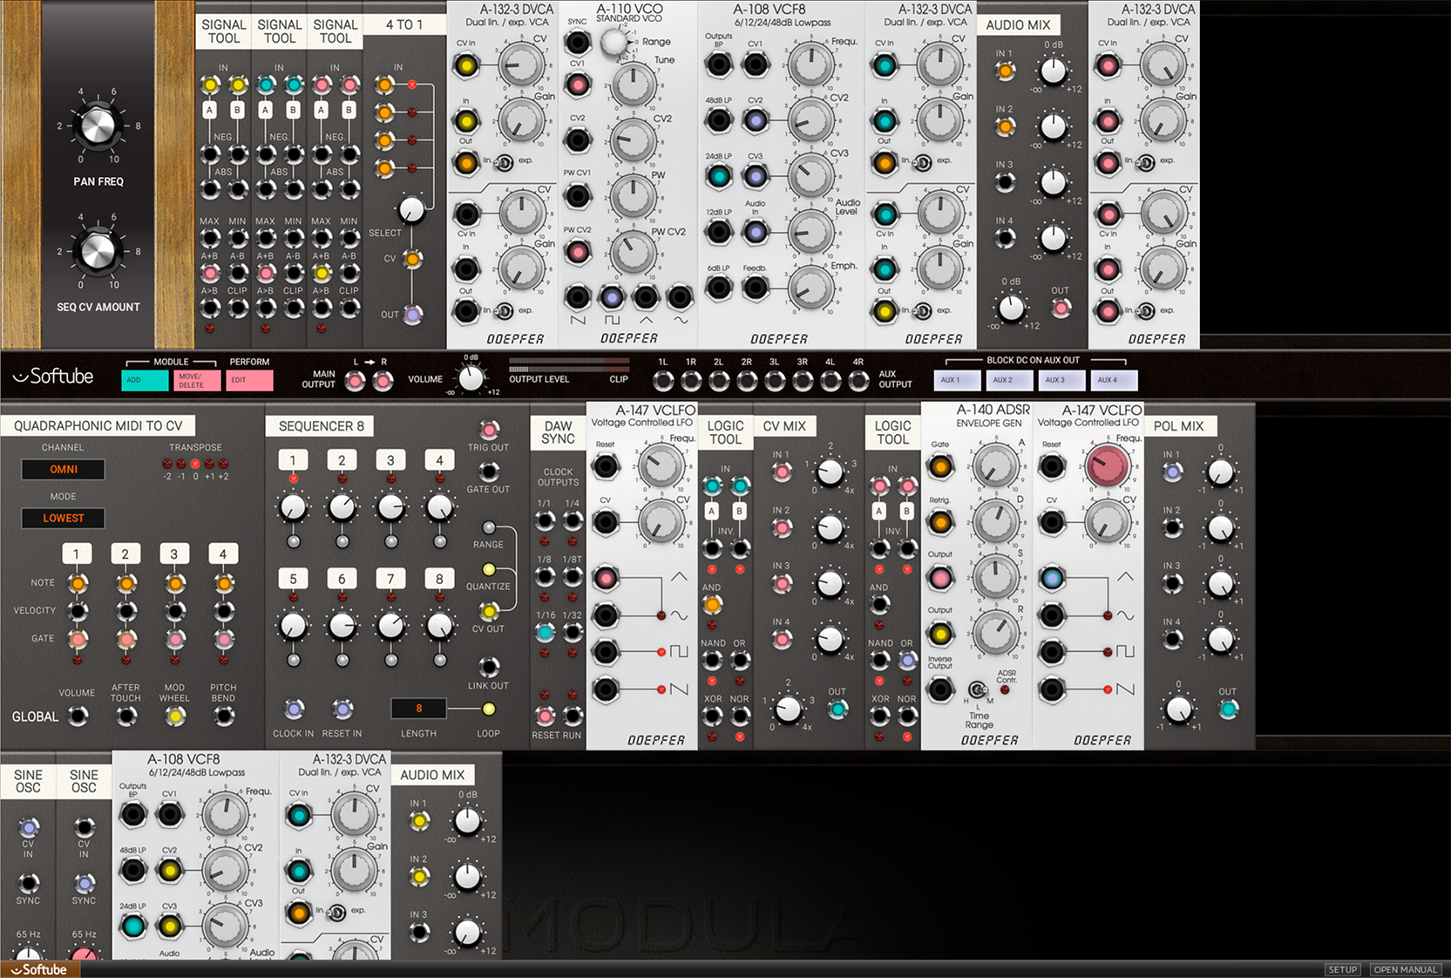Image resolution: width=1451 pixels, height=978 pixels.
Task: Click top A-108 VCF8 Emph knob
Action: (810, 288)
